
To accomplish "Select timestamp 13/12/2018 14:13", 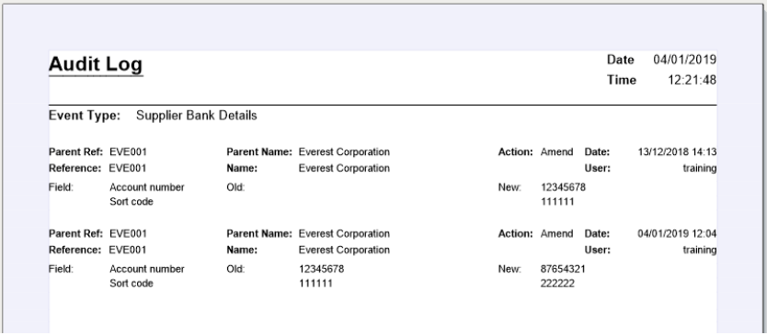I will pos(677,151).
